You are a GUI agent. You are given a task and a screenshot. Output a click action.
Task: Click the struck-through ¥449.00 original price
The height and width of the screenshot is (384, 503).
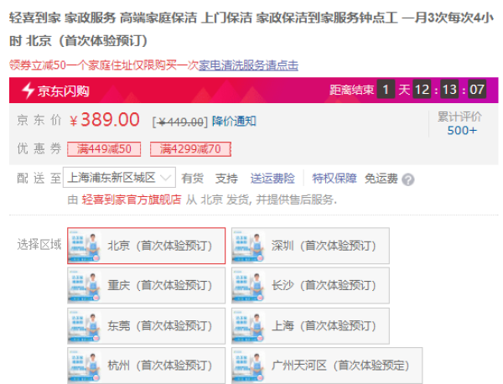click(x=180, y=122)
